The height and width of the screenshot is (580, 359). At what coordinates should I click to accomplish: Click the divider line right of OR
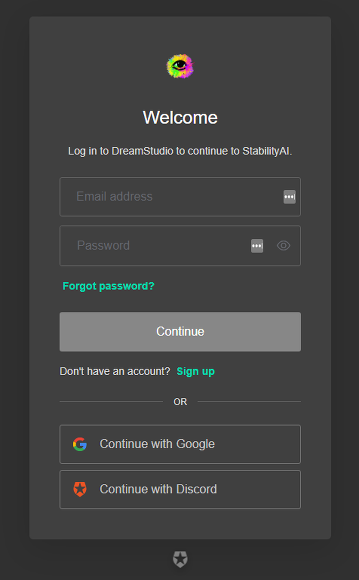249,402
